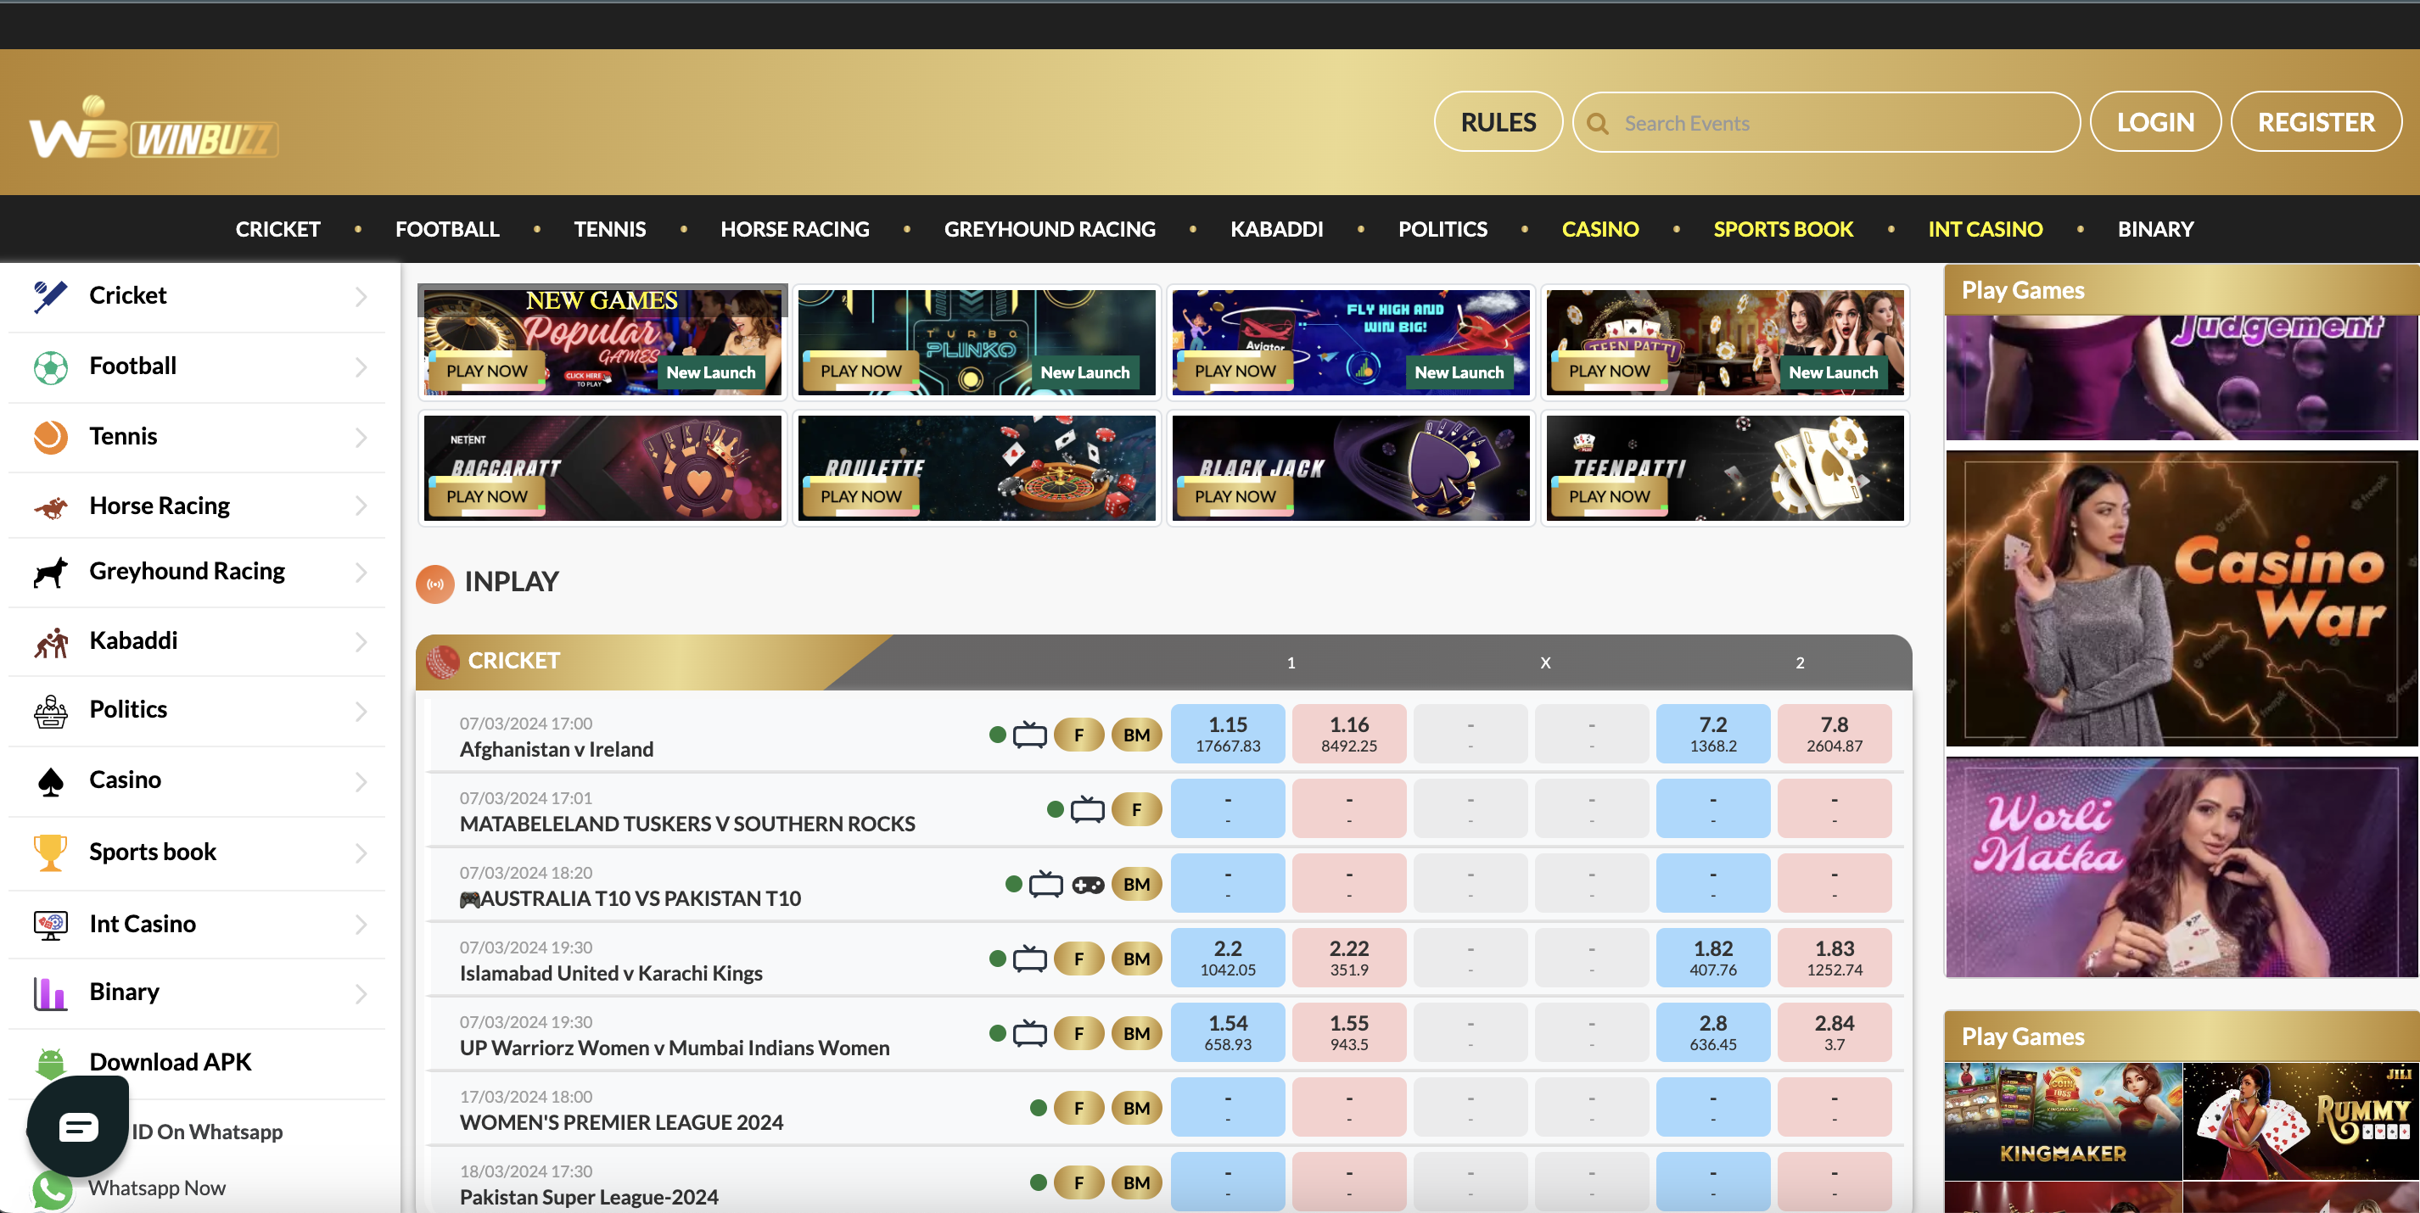Open Casino spade icon in sidebar
2420x1213 pixels.
point(50,781)
